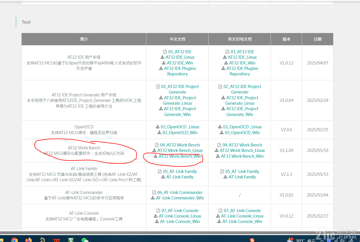Click the PDF icon beside Chinese 01_AT32 IDE
Screen dimensions: 360x242
[x=165, y=52]
